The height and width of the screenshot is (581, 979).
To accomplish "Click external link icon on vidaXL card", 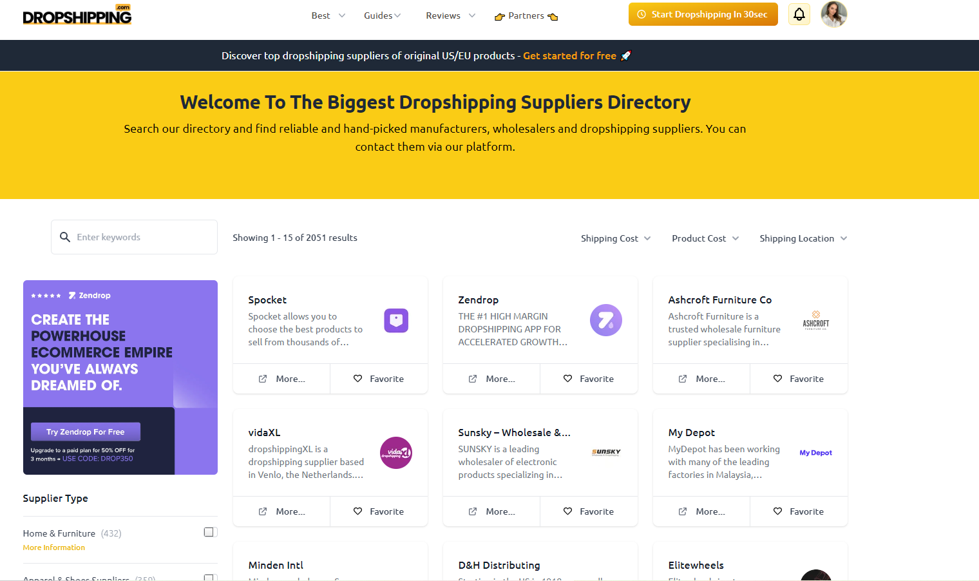I will click(x=263, y=511).
